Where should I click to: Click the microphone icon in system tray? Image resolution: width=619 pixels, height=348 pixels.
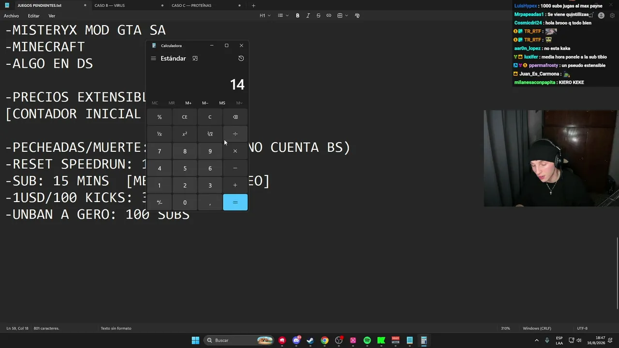[x=547, y=340]
